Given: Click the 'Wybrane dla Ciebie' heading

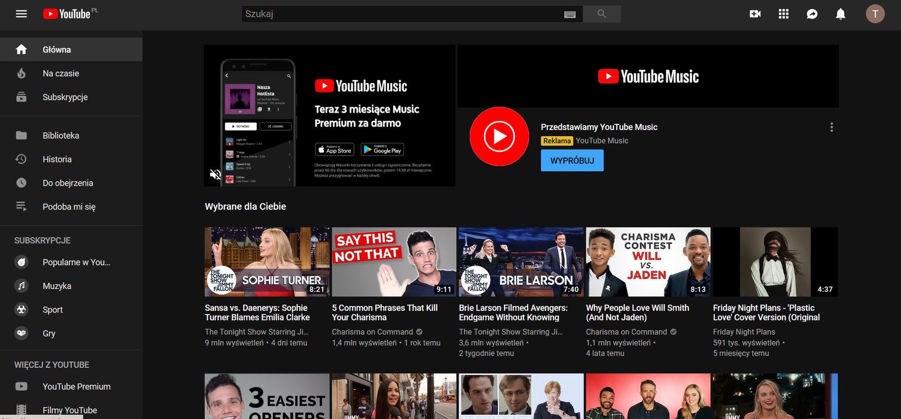Looking at the screenshot, I should [x=246, y=206].
